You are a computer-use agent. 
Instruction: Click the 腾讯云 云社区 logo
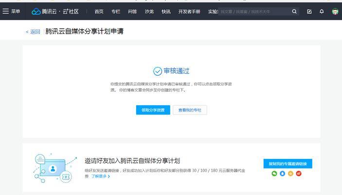coord(55,11)
